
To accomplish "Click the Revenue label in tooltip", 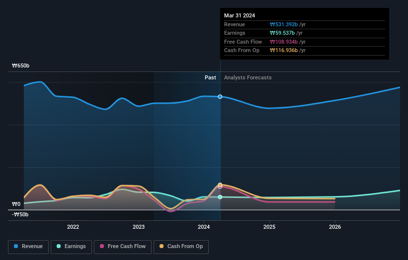I will pos(235,24).
